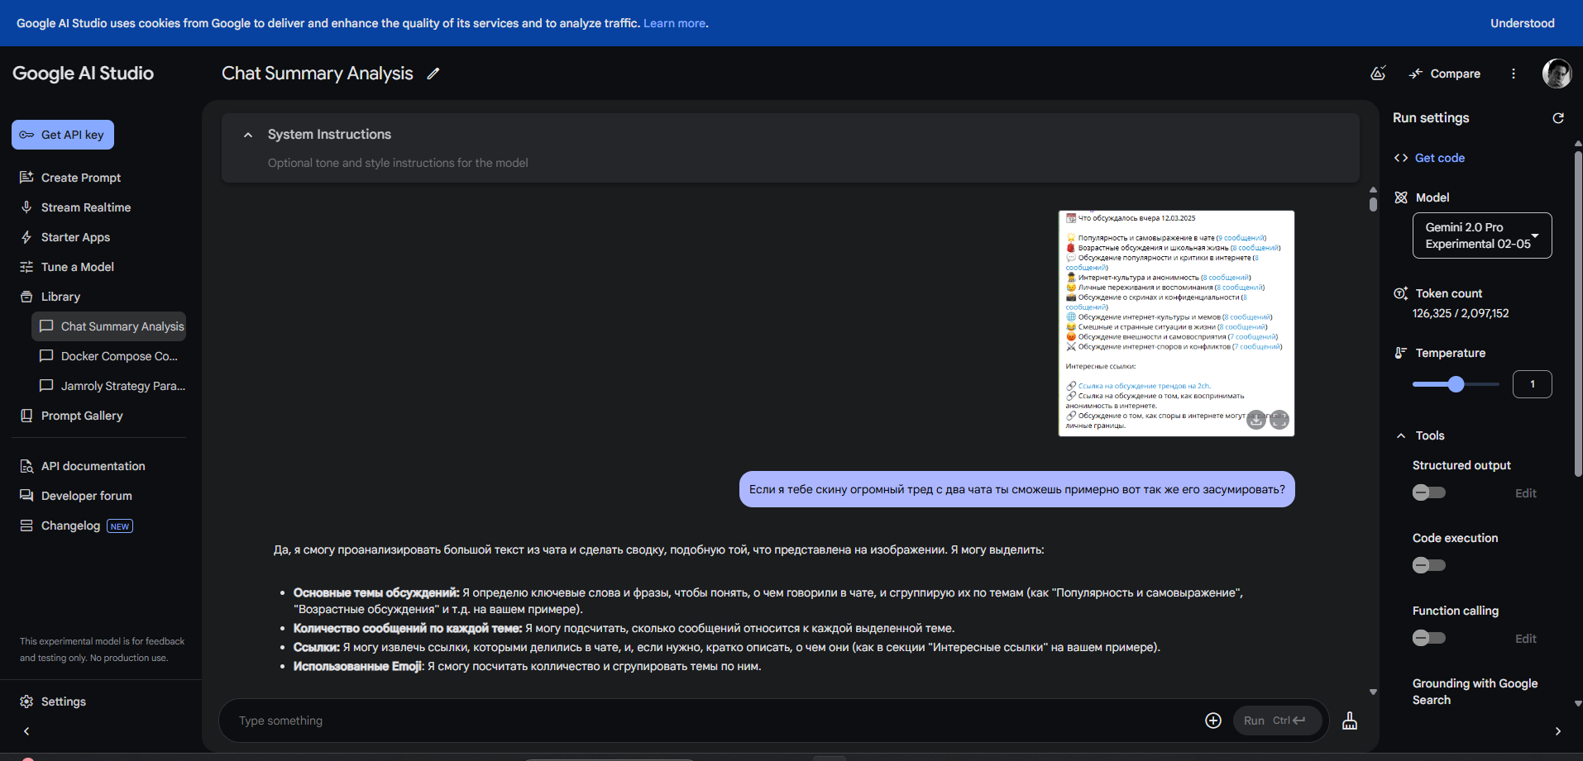Viewport: 1583px width, 761px height.
Task: Select Stream Realtime in the sidebar
Action: (86, 207)
